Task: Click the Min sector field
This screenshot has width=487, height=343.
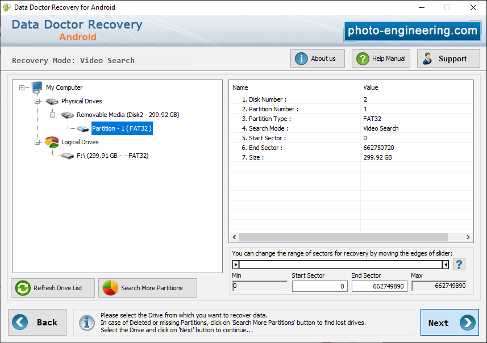Action: 260,286
